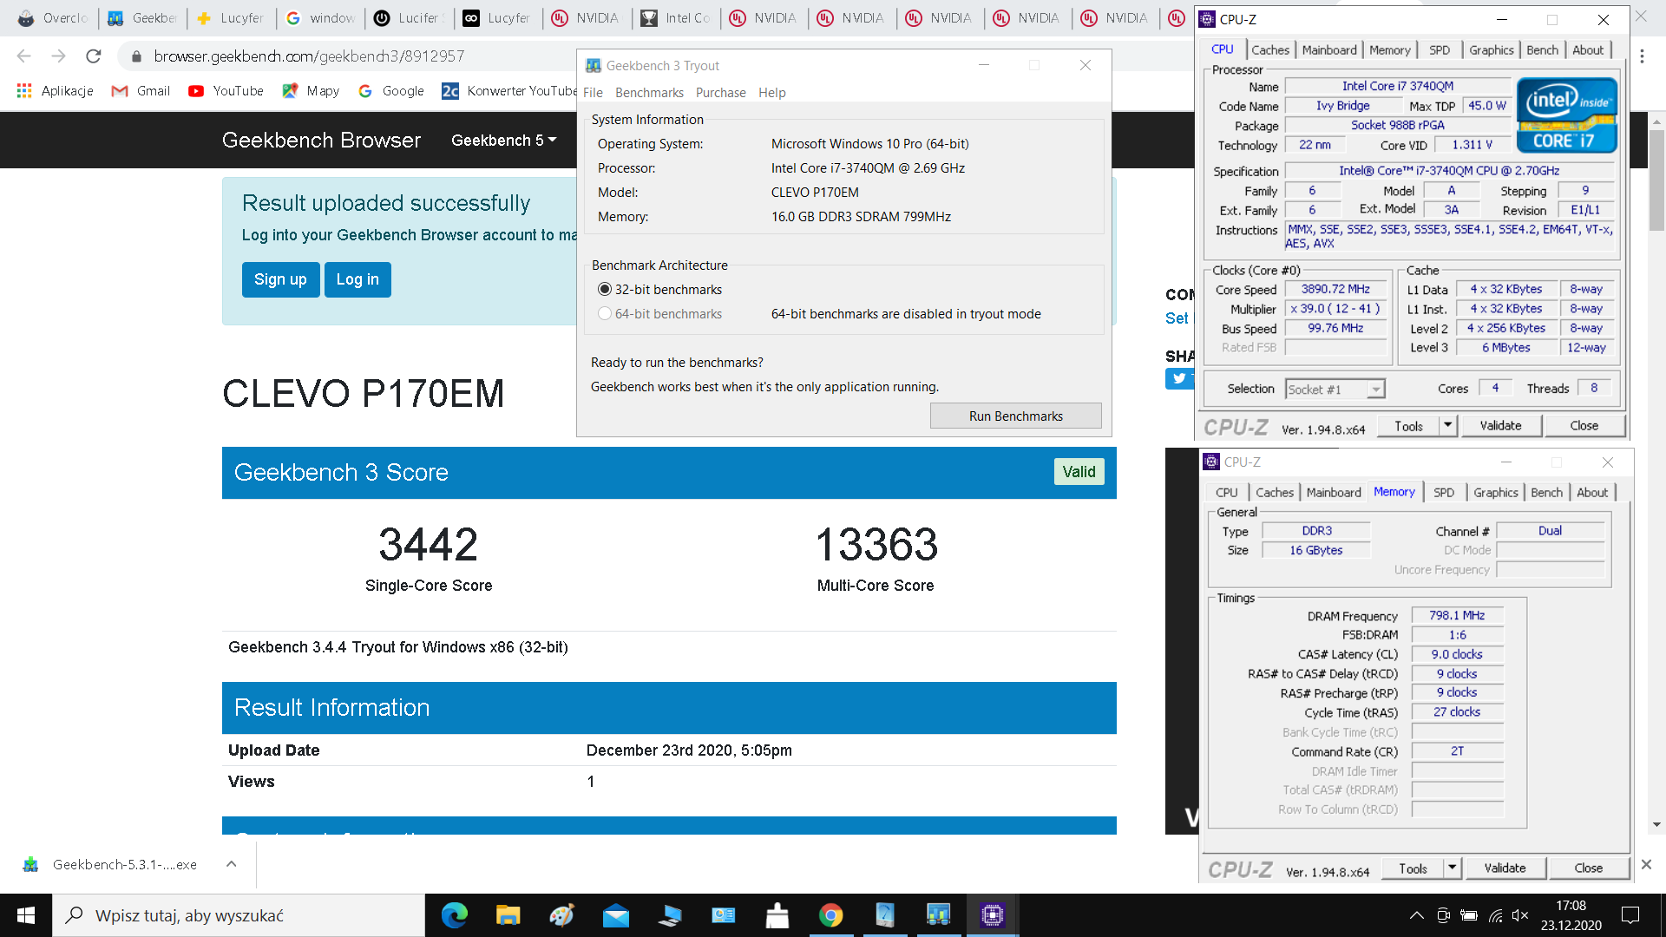Click the Log in button
This screenshot has height=937, width=1666.
point(357,279)
